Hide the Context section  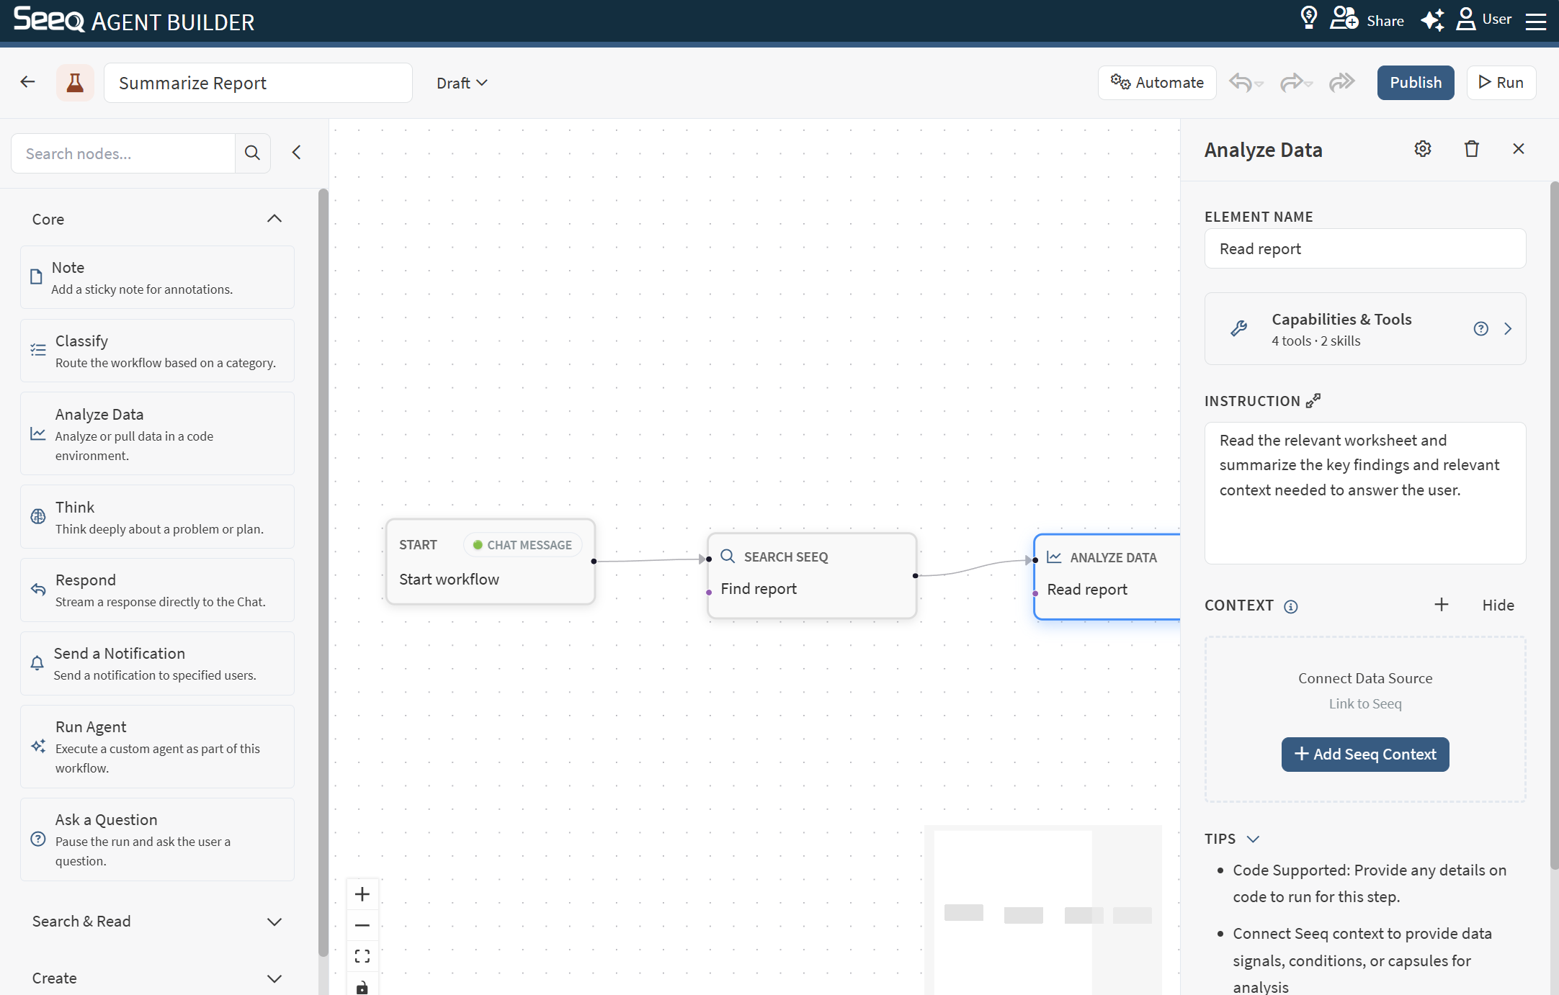click(x=1498, y=605)
